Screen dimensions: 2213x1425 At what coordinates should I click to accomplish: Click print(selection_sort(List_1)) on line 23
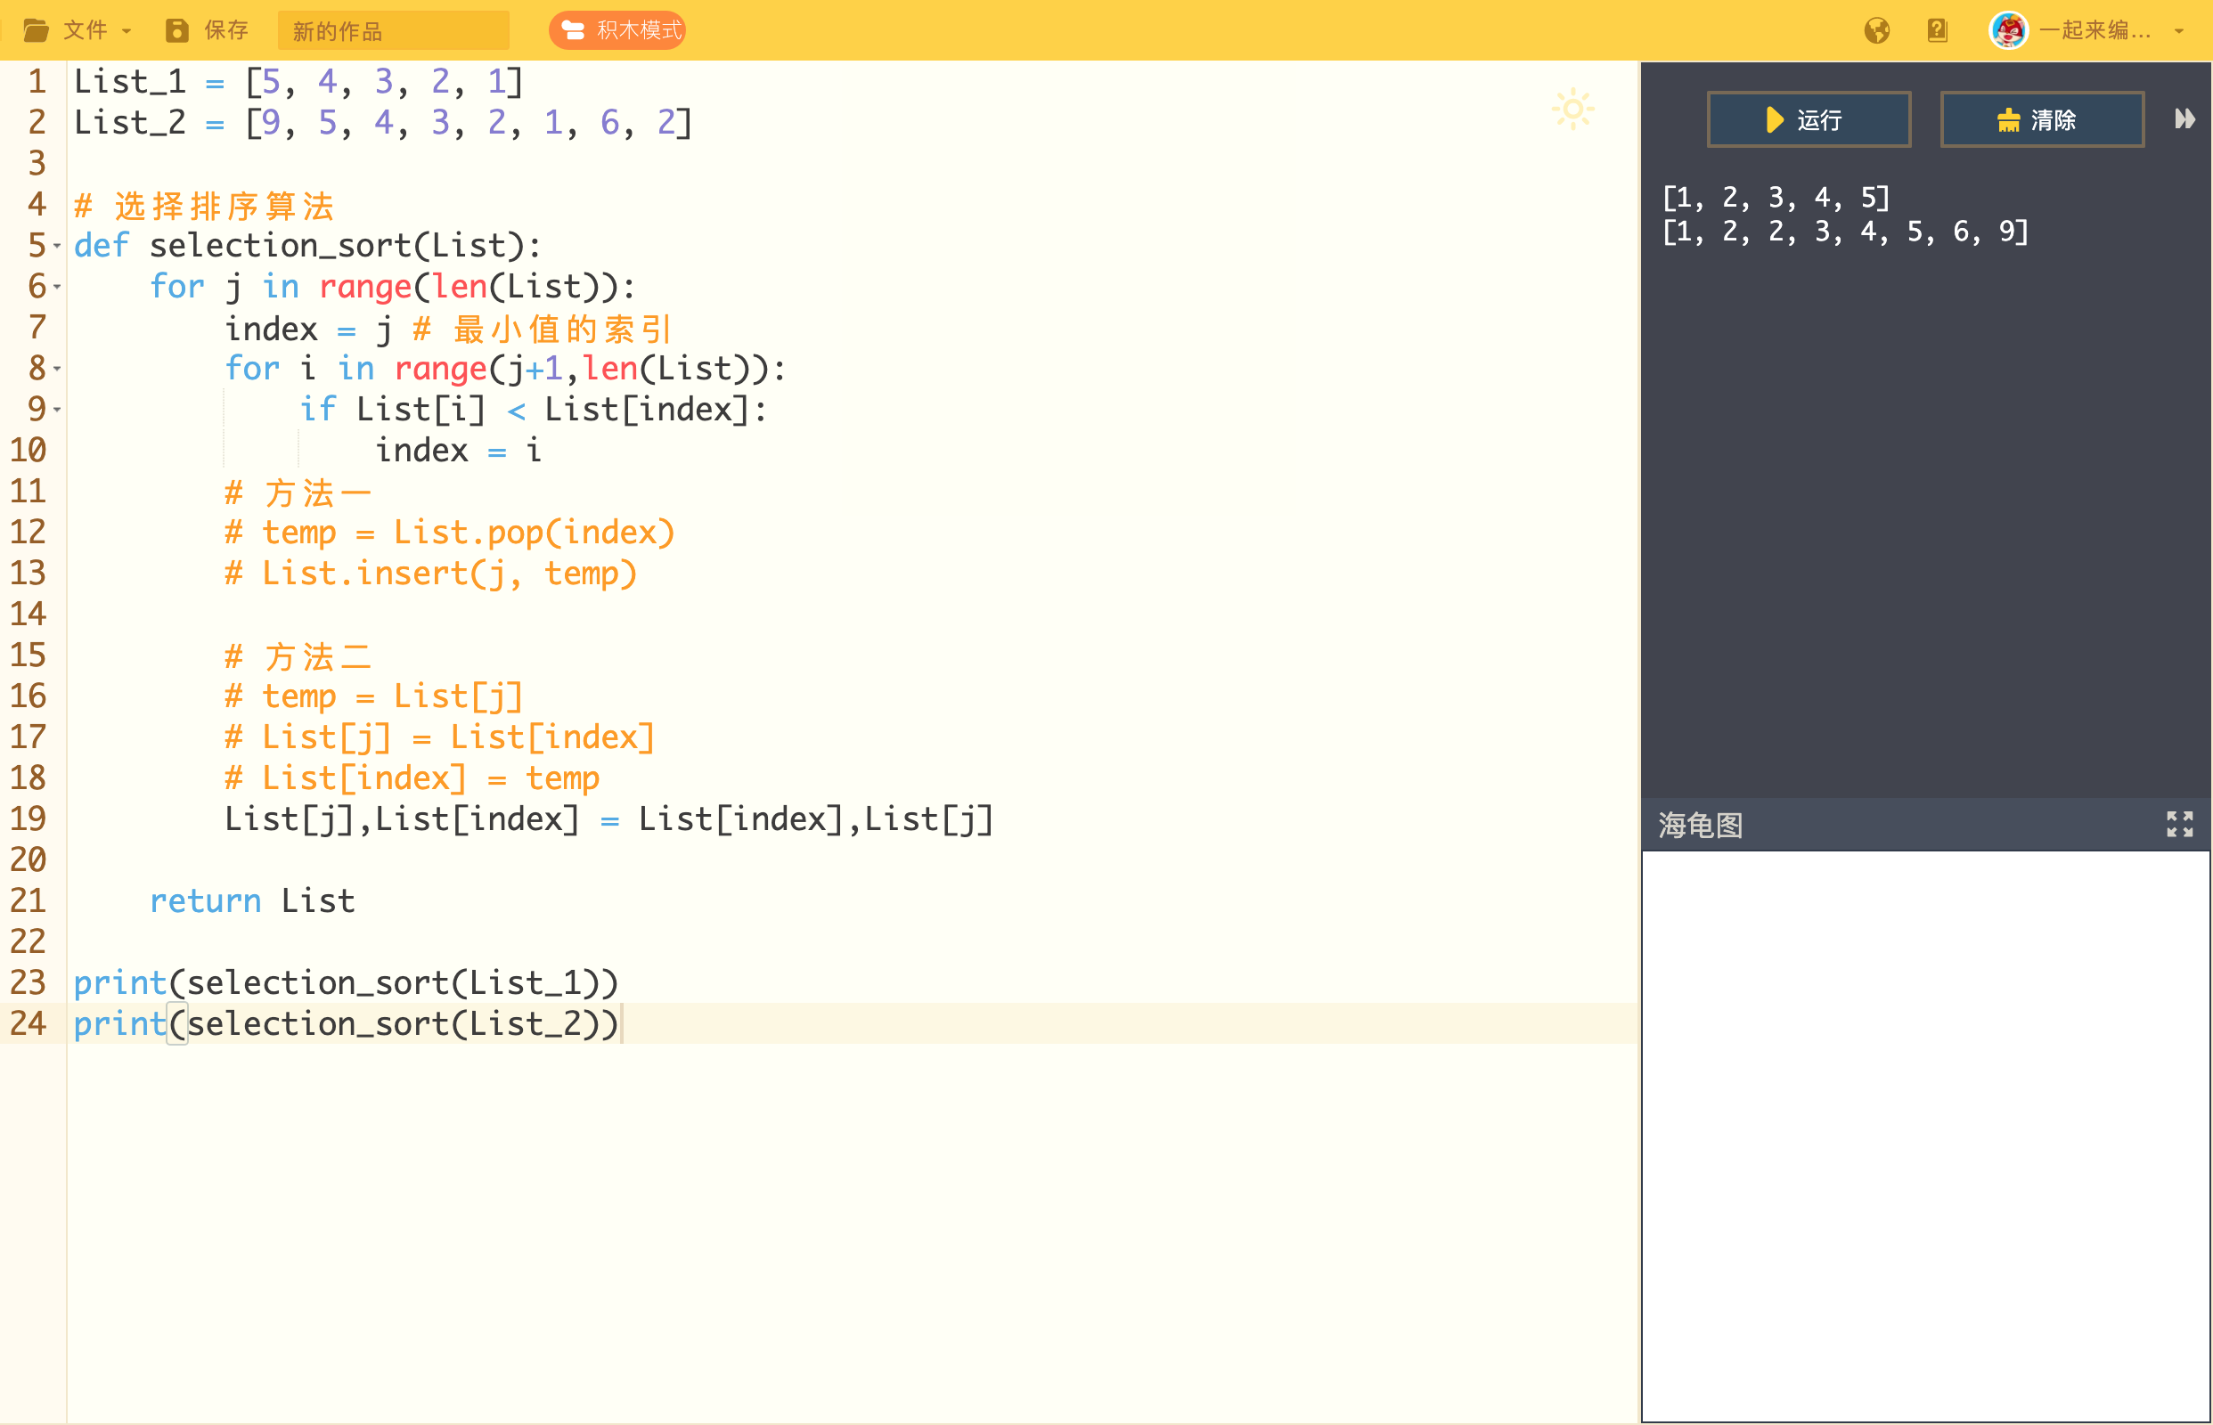coord(347,982)
